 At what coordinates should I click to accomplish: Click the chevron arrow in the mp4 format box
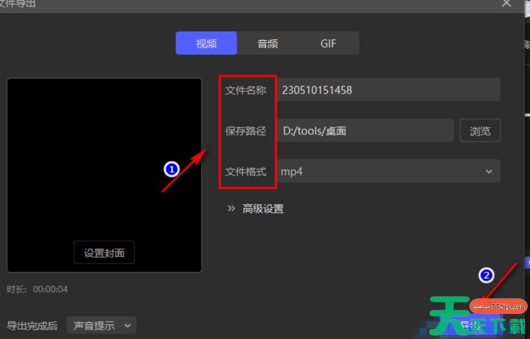tap(489, 172)
